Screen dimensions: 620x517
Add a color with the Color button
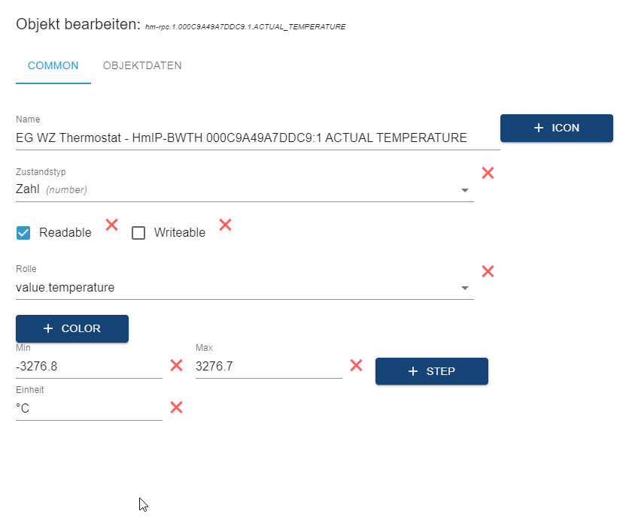(72, 328)
